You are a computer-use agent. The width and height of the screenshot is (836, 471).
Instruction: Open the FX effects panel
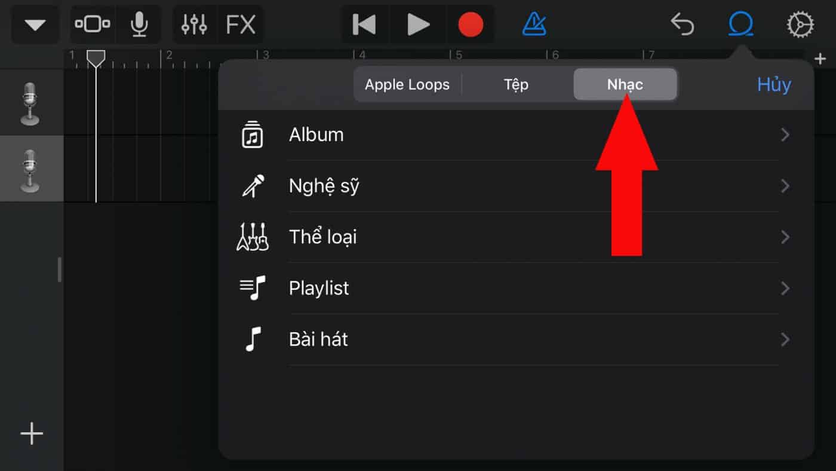[x=241, y=25]
